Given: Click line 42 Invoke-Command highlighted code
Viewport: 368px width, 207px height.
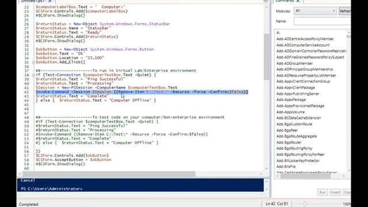Looking at the screenshot, I should 142,92.
